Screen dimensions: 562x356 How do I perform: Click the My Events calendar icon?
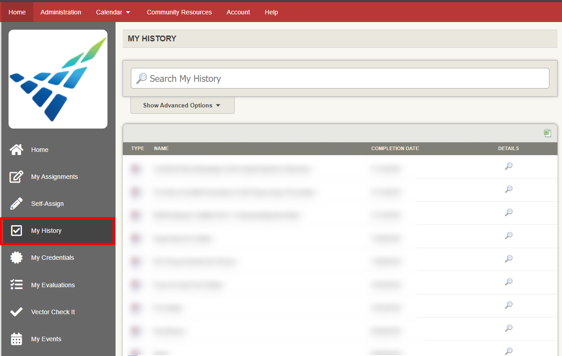point(17,339)
